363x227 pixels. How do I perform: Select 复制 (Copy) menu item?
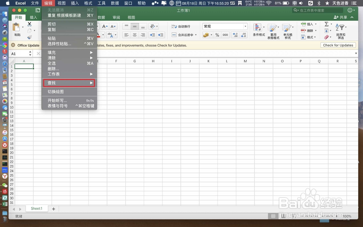69,30
